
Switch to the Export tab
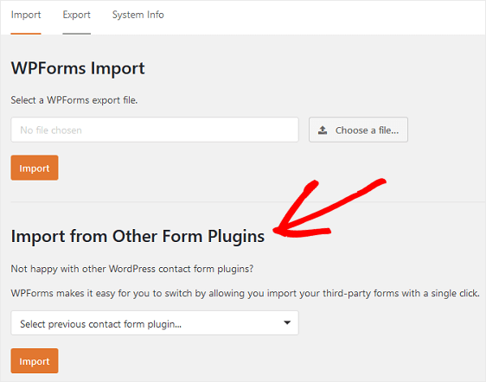(x=77, y=15)
